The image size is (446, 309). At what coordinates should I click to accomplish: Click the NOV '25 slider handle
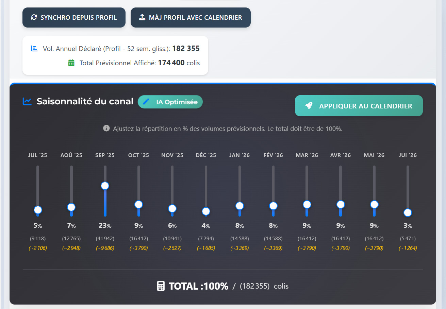point(172,208)
